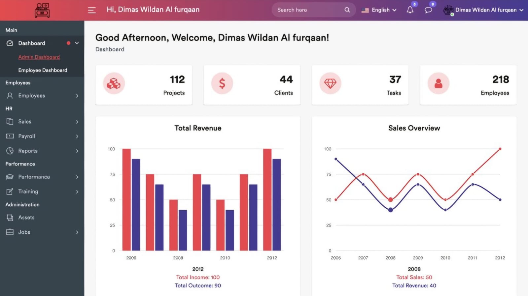
Task: Collapse the Dashboard menu chevron
Action: tap(77, 43)
